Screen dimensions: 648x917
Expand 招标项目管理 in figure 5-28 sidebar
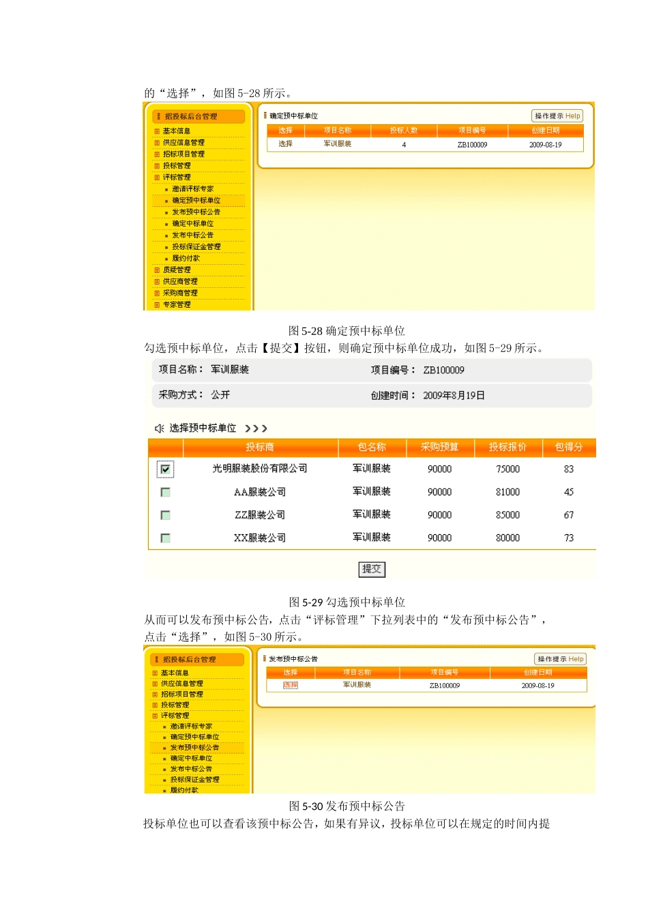183,154
